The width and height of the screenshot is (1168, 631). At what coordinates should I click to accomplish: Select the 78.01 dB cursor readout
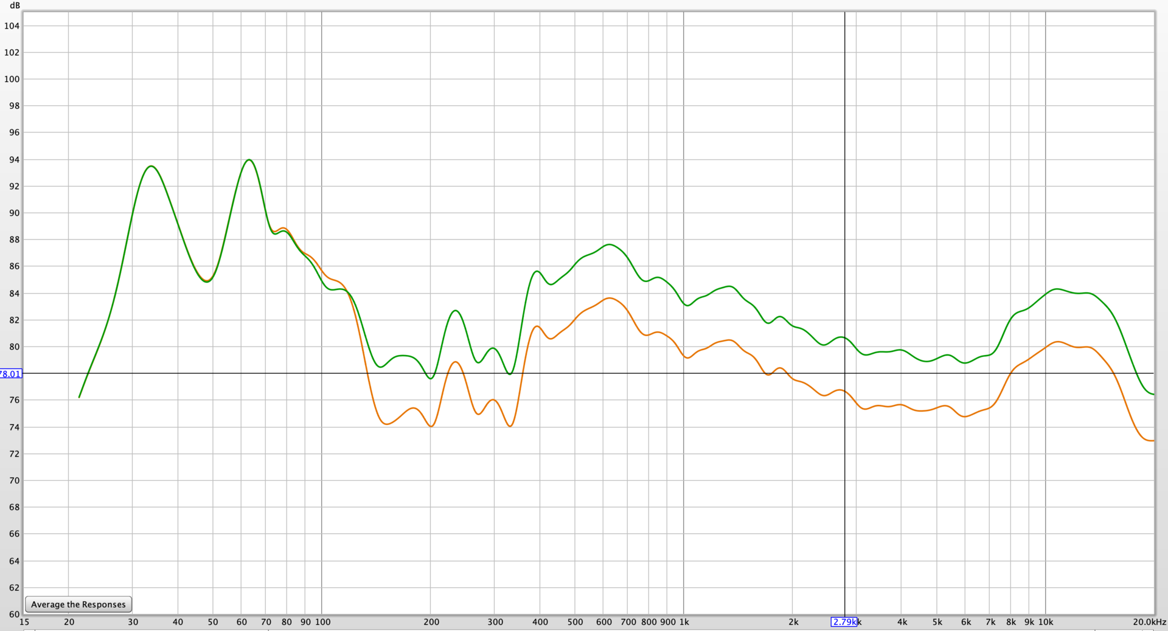[x=10, y=374]
